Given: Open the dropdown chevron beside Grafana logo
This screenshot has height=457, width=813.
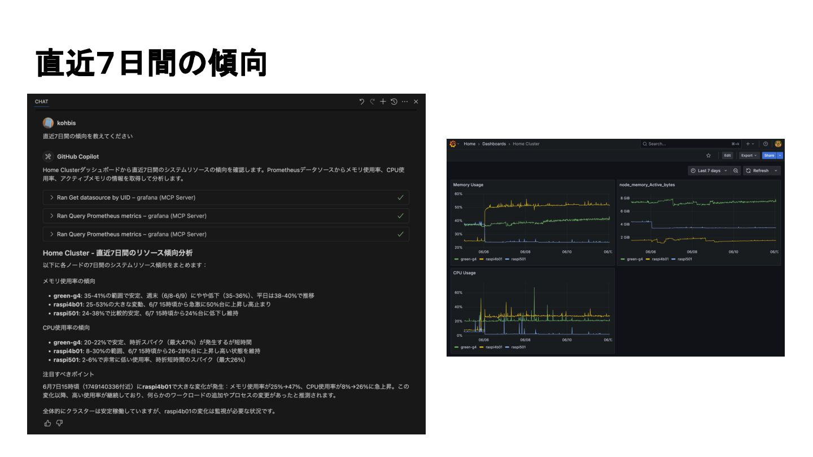Looking at the screenshot, I should (458, 144).
